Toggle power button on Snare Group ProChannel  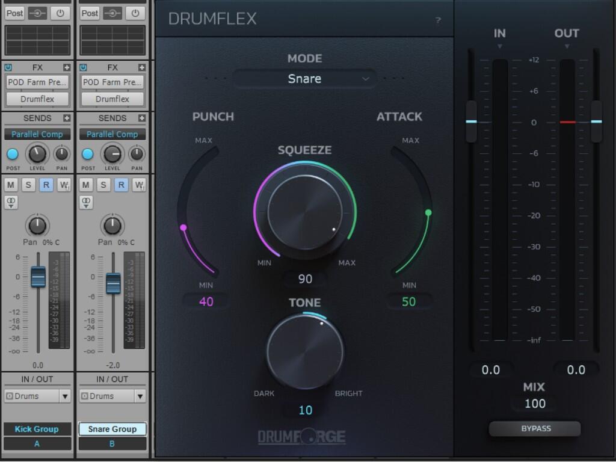point(135,13)
